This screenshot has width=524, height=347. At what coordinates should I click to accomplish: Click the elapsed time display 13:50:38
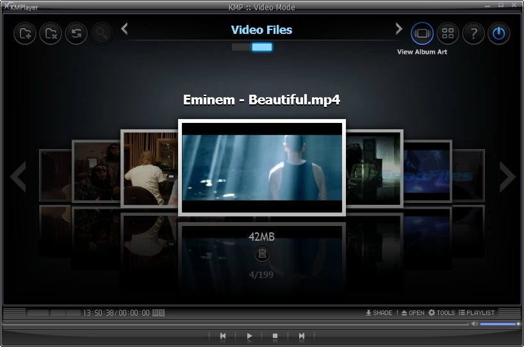(99, 313)
